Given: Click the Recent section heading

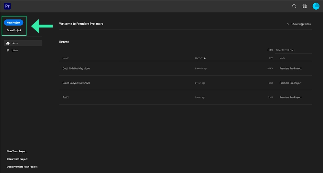Looking at the screenshot, I should pyautogui.click(x=64, y=42).
